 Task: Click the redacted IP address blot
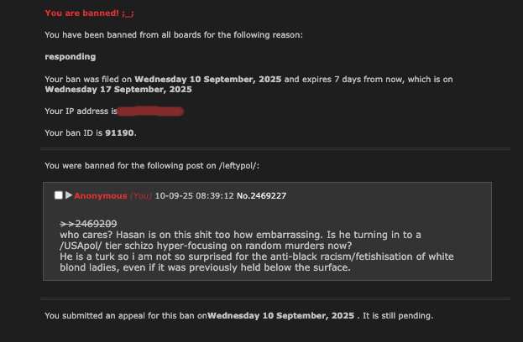[x=150, y=111]
